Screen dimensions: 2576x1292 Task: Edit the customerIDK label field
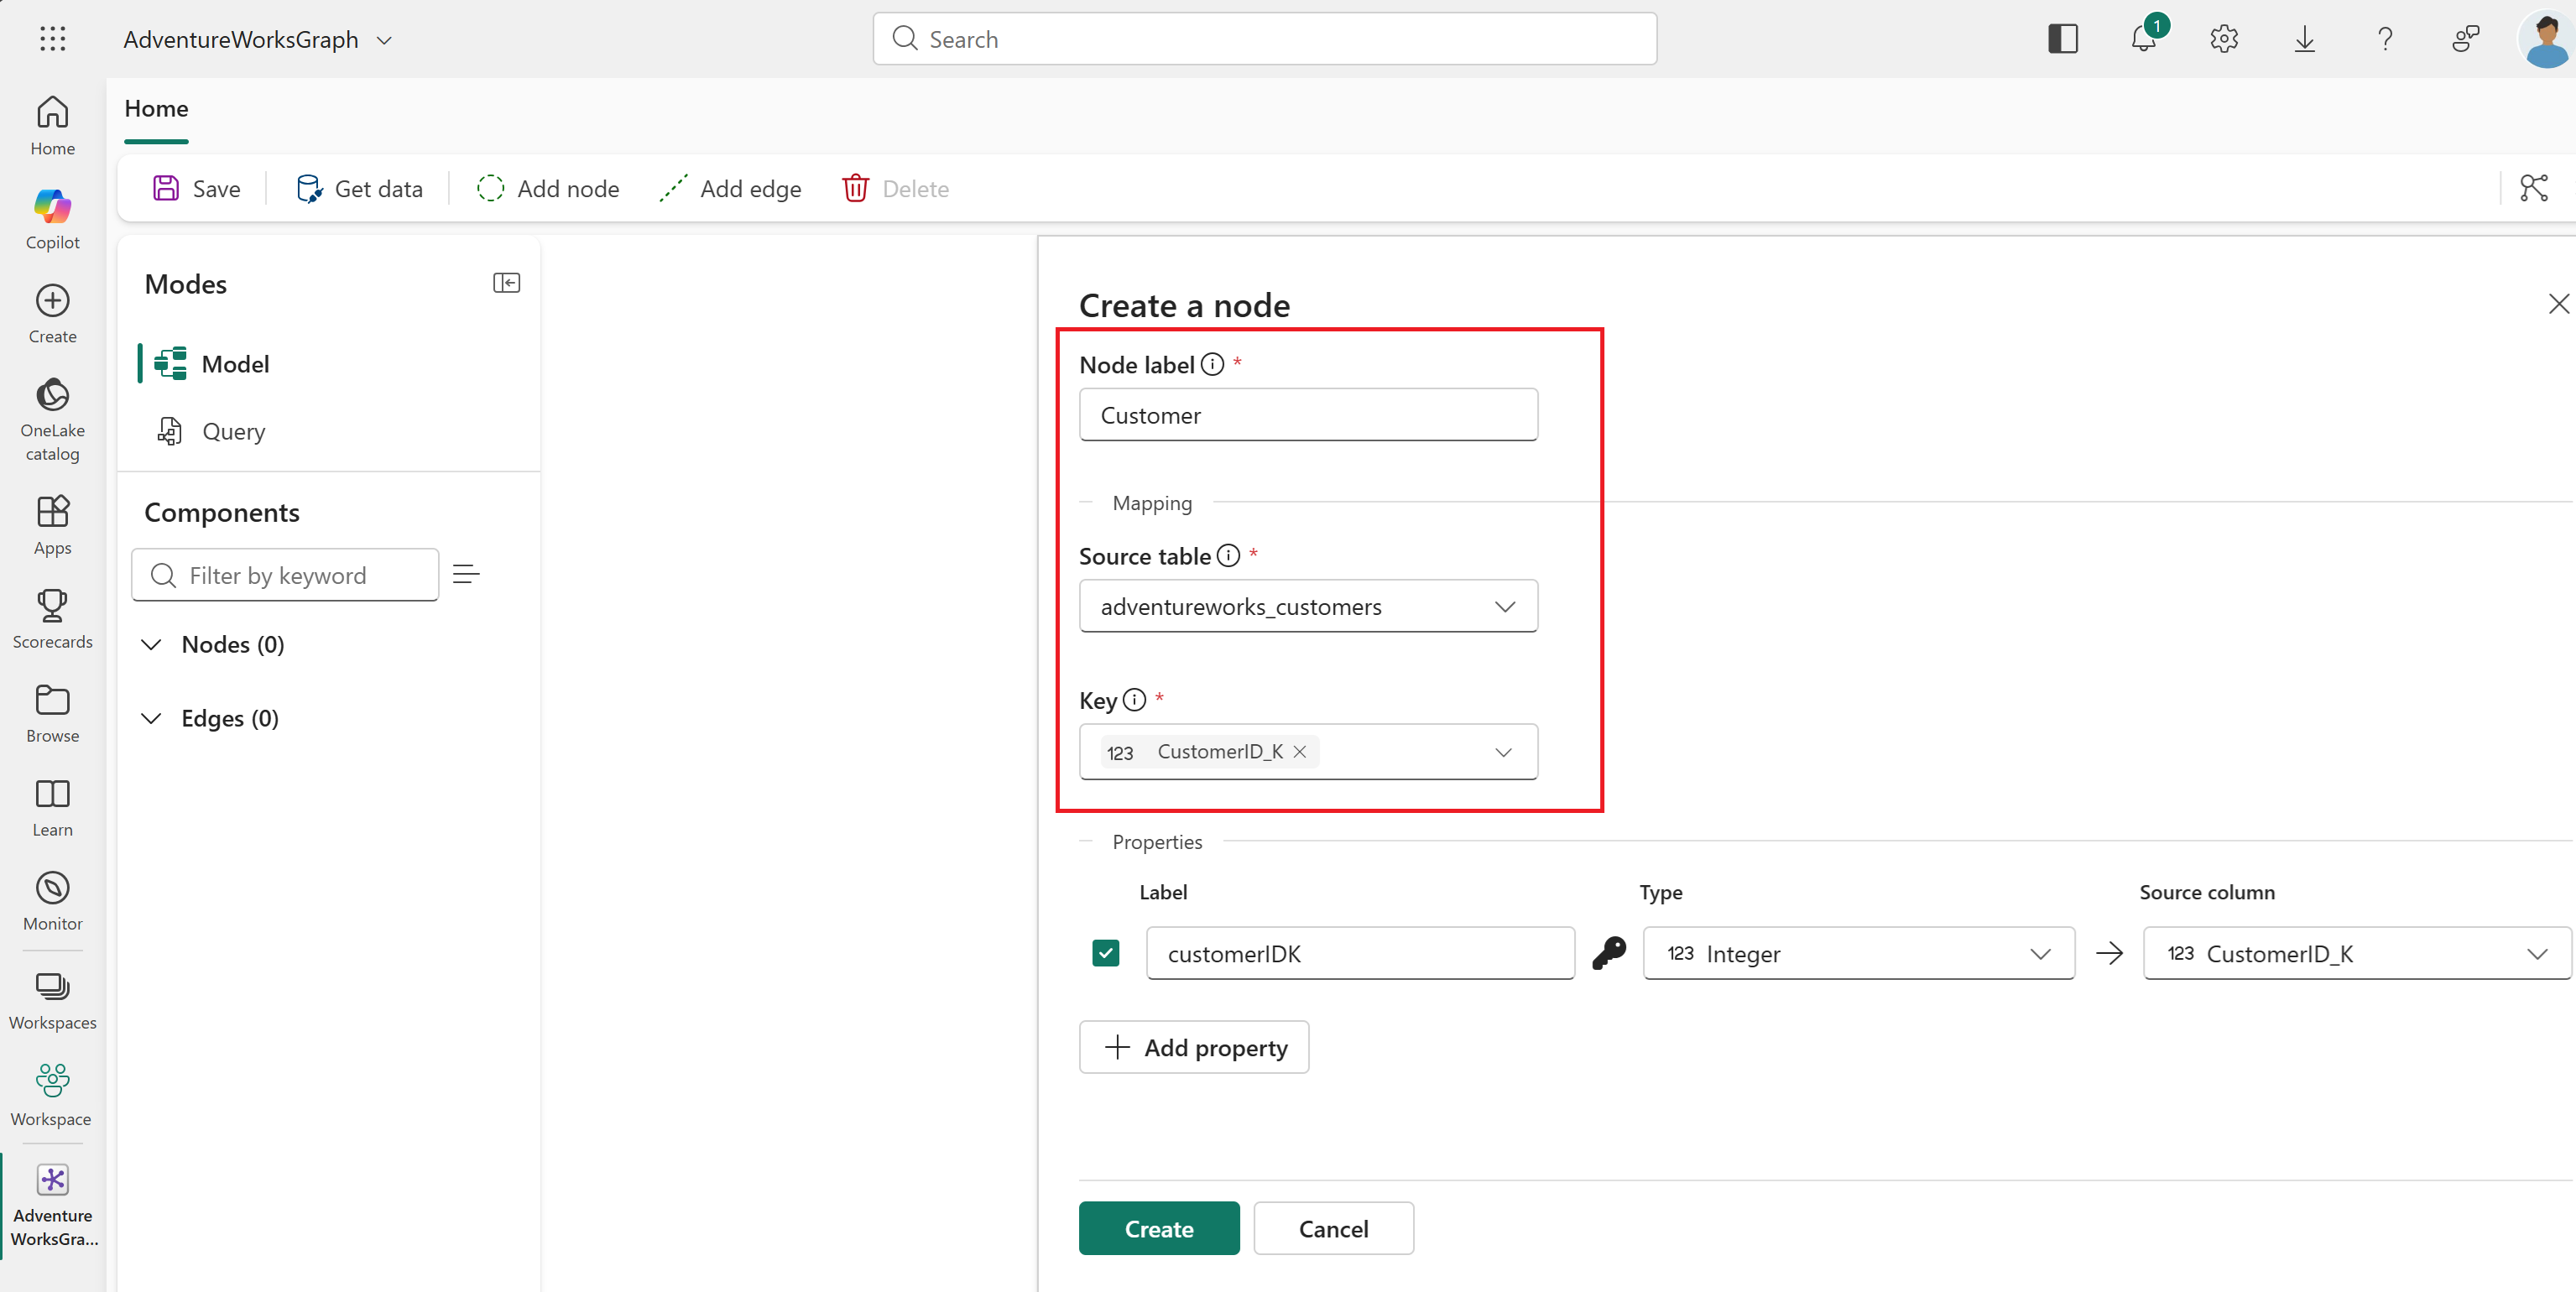[x=1360, y=953]
